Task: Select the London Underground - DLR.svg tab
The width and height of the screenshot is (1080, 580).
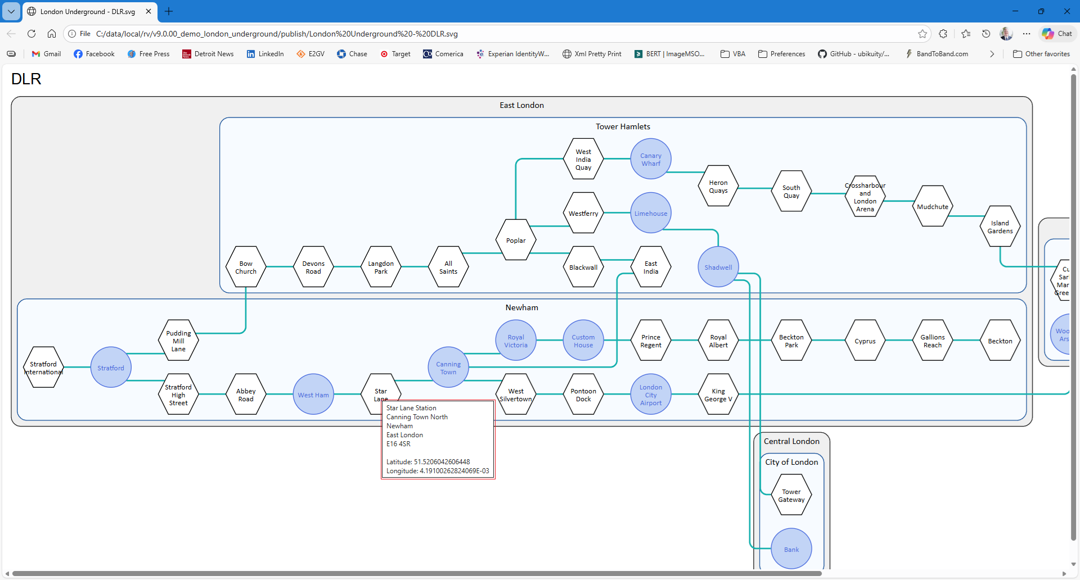Action: (88, 11)
